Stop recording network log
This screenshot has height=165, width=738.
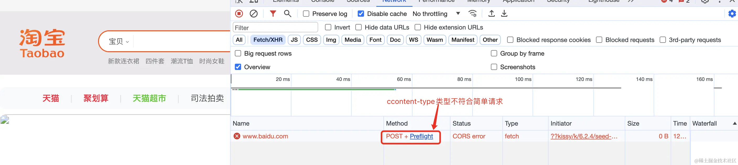coord(239,14)
